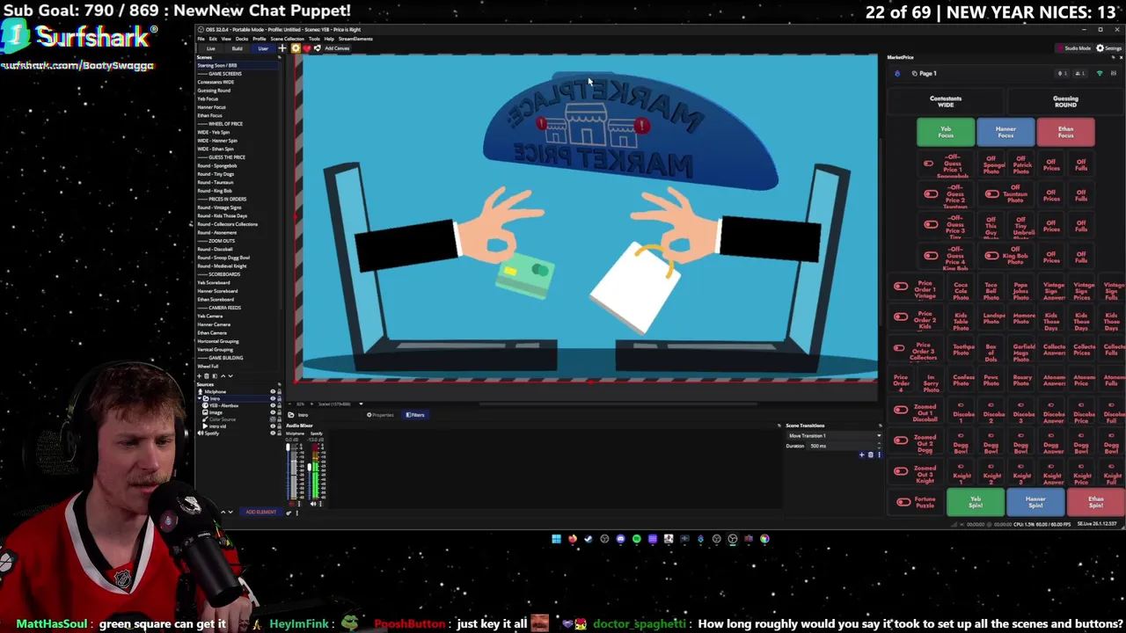This screenshot has height=633, width=1126.
Task: Toggle visibility of the Intro source group
Action: [273, 398]
